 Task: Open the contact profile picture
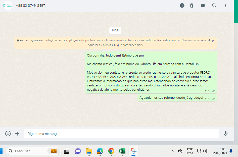[8, 6]
